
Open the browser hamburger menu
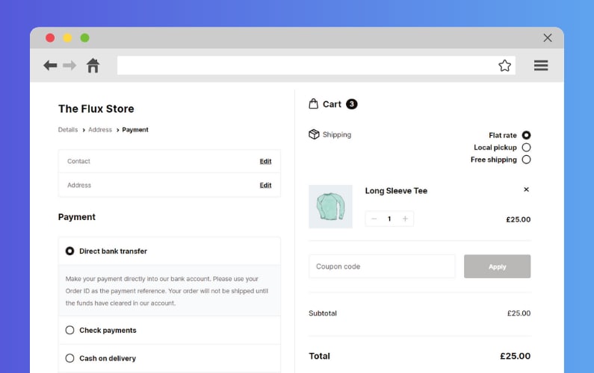tap(541, 66)
